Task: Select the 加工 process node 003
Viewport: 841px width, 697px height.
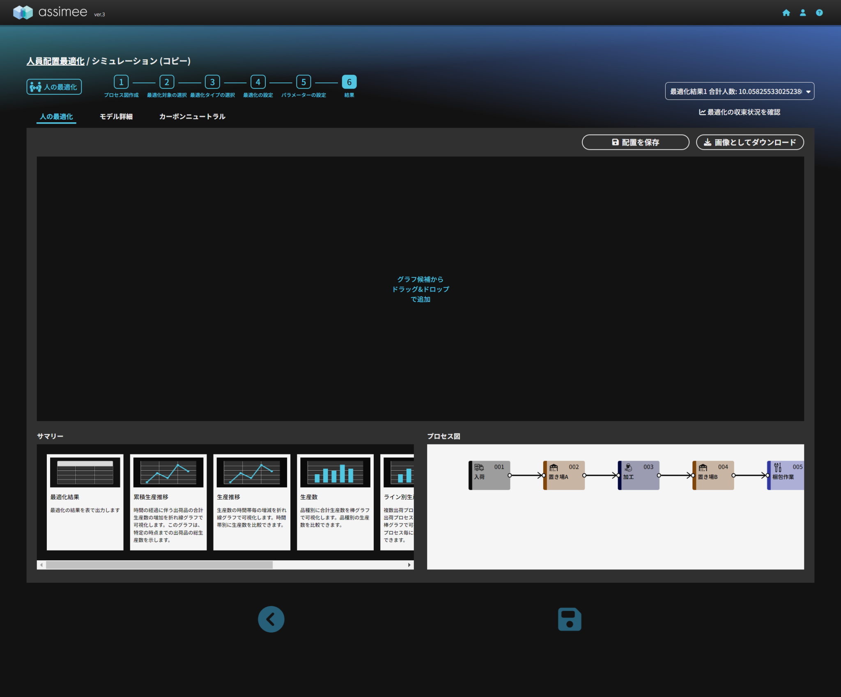Action: click(x=639, y=475)
